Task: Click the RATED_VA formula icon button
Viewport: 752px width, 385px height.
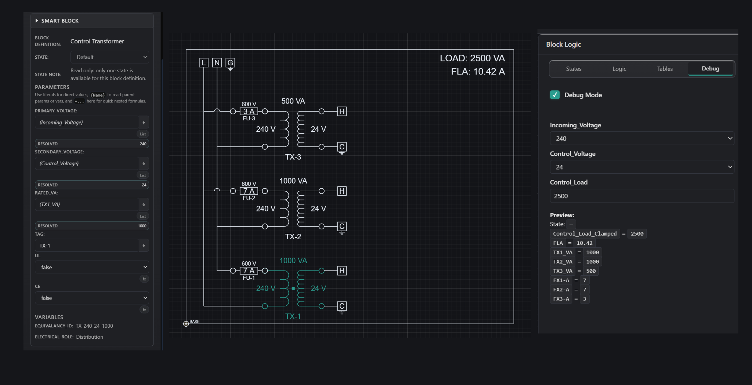Action: coord(144,205)
